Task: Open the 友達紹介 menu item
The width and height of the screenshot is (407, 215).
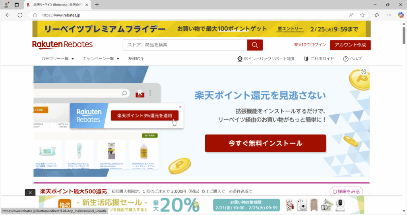Action: pos(136,59)
